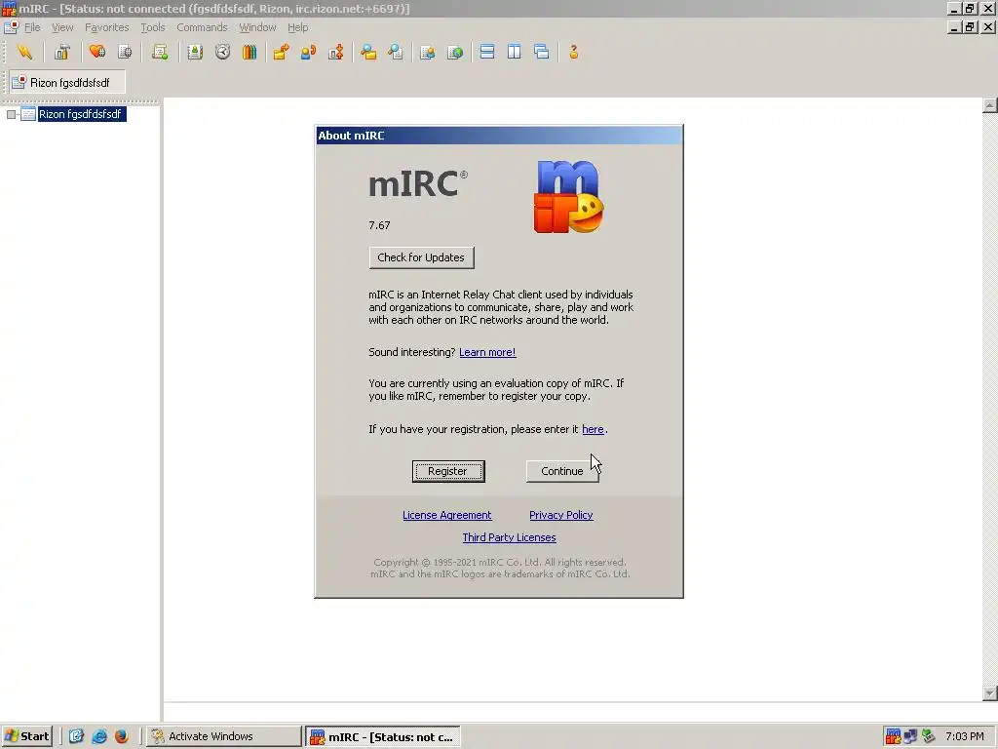Open the Received Files folder icon

(x=368, y=53)
